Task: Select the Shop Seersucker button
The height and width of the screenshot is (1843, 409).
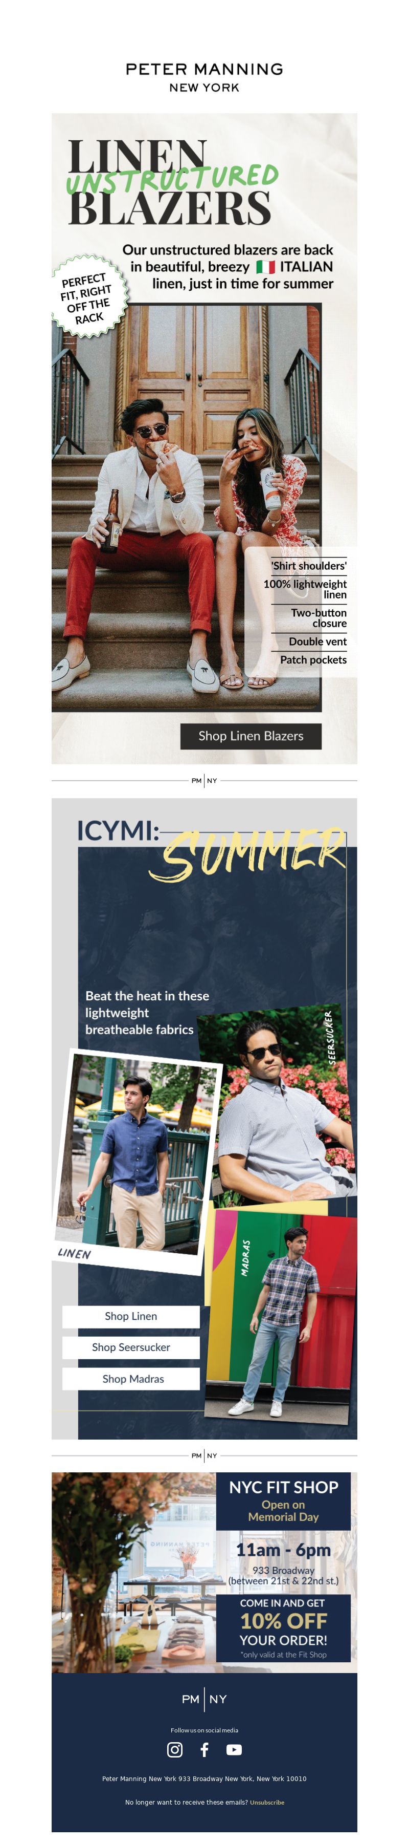Action: click(x=131, y=1347)
